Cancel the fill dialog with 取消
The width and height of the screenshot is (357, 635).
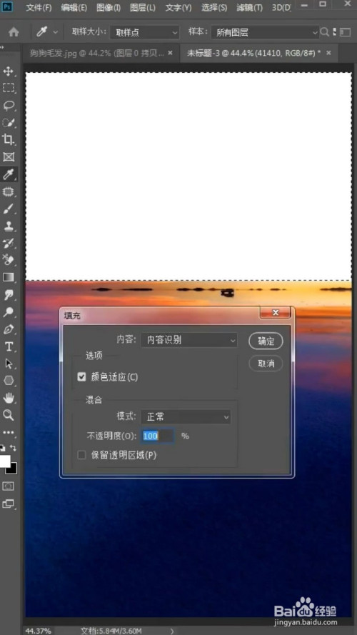[266, 364]
